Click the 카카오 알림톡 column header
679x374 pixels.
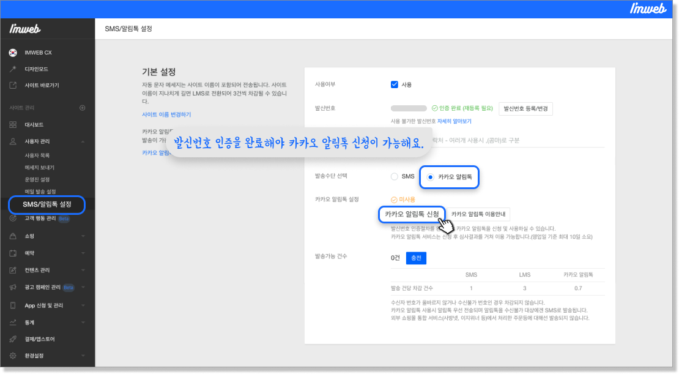tap(578, 275)
